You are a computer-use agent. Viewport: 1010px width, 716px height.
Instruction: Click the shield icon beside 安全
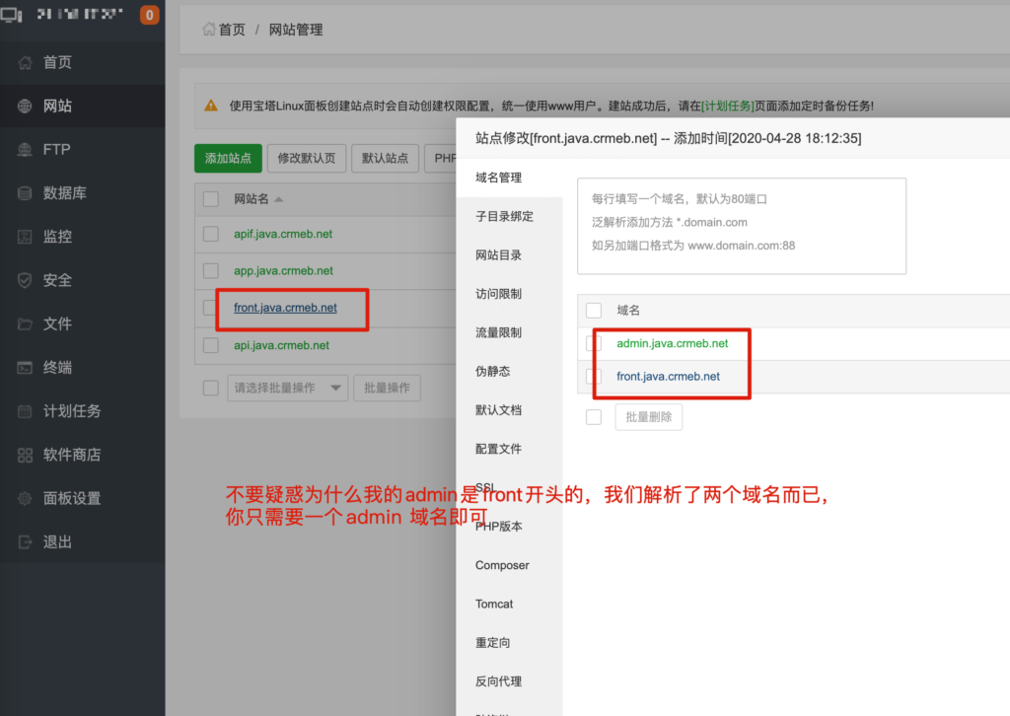25,280
